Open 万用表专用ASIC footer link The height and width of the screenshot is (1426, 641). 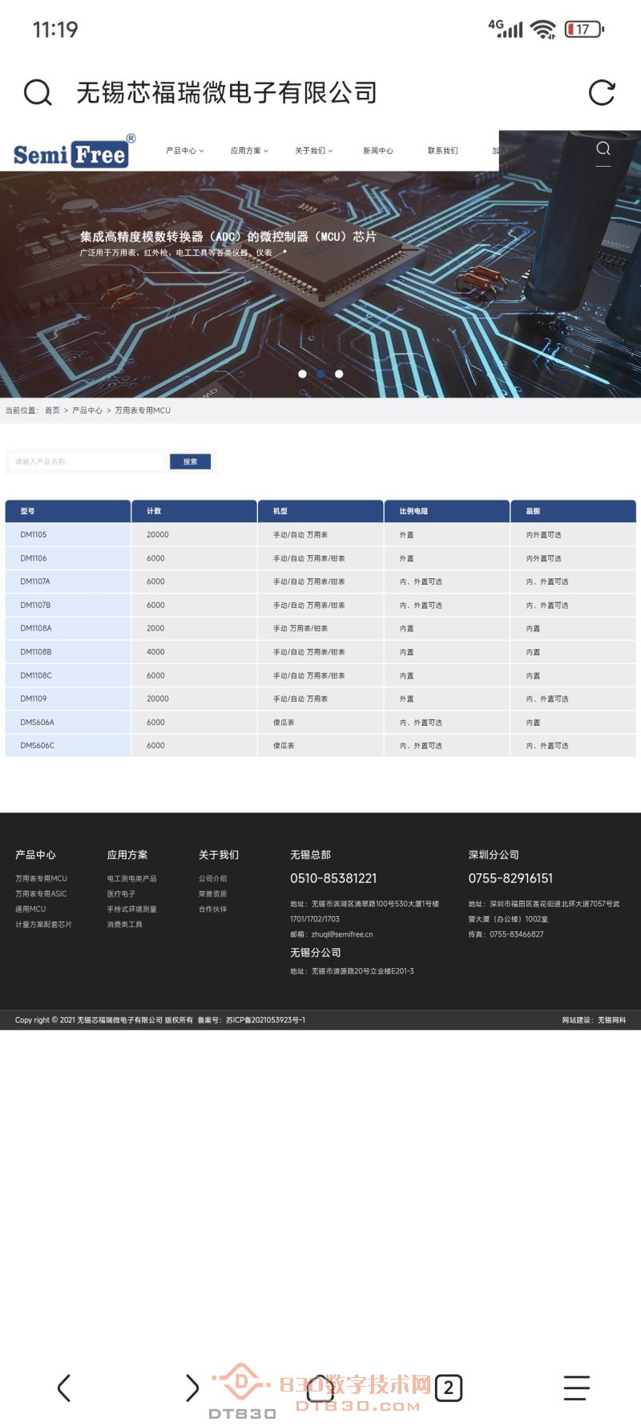(x=41, y=893)
